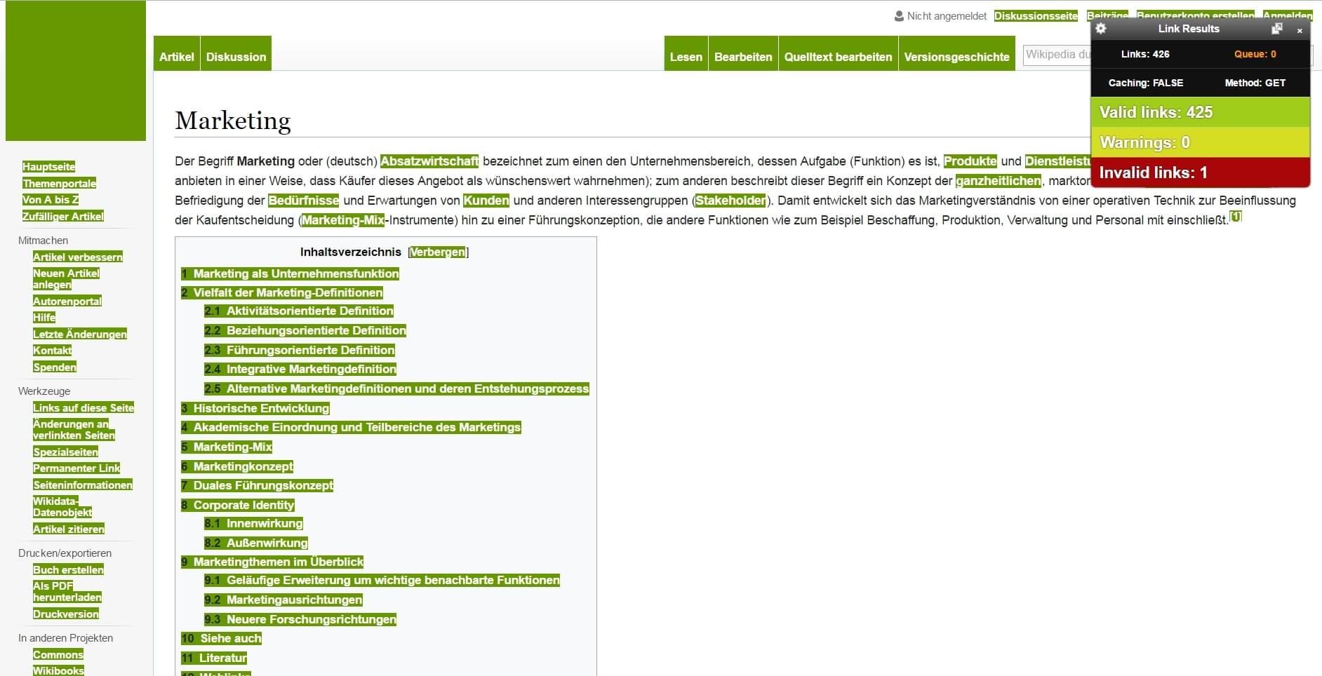Open Spezialseiten link
The width and height of the screenshot is (1322, 676).
click(65, 452)
